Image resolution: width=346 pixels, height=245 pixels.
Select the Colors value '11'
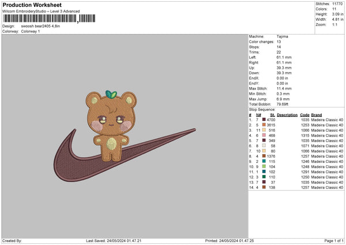tap(334, 9)
